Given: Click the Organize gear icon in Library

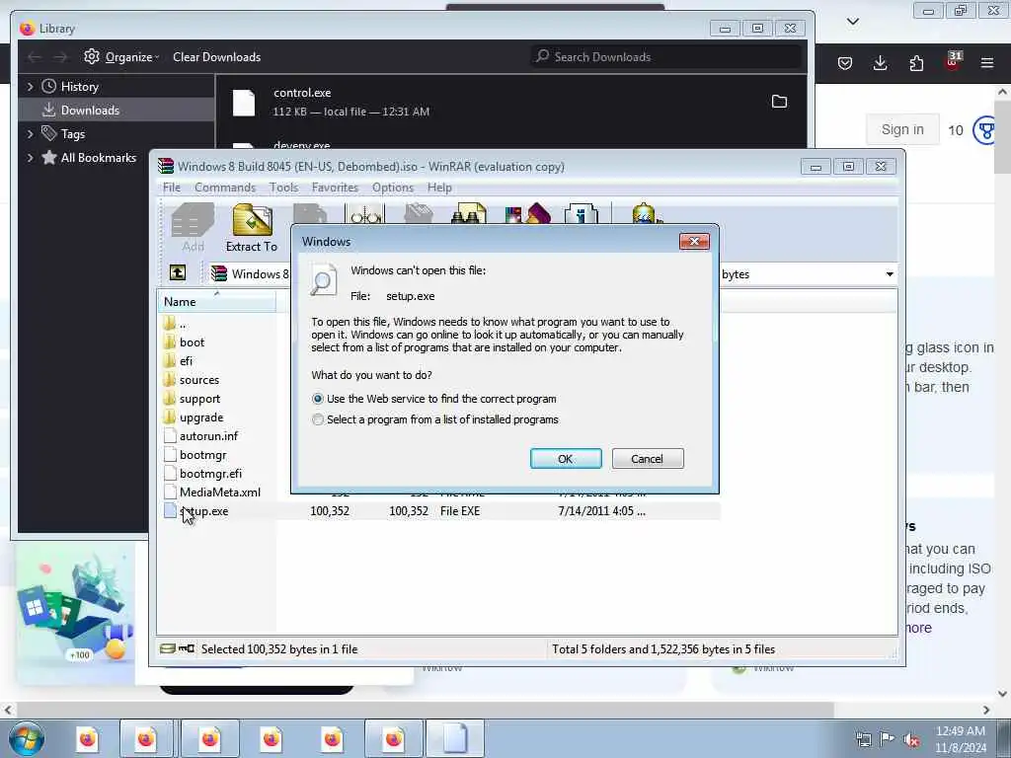Looking at the screenshot, I should pyautogui.click(x=92, y=56).
